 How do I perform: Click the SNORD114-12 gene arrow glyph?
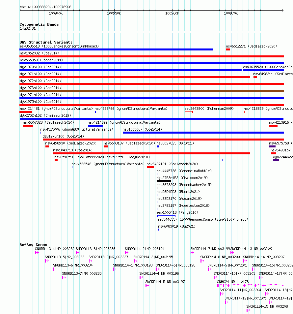point(226,302)
